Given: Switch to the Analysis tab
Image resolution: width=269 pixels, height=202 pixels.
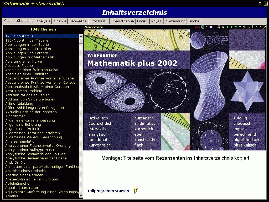Looking at the screenshot, I should tap(43, 21).
